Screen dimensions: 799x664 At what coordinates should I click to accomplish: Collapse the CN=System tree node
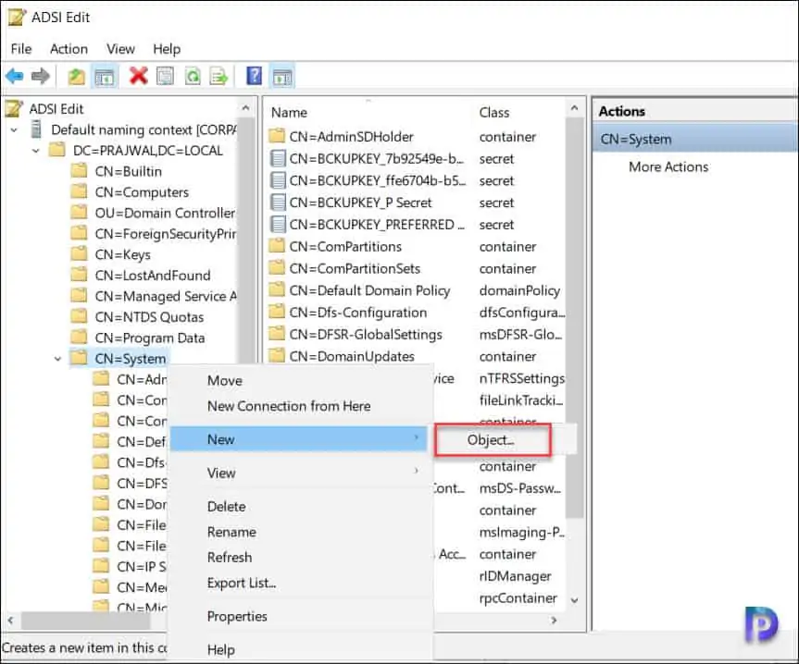[x=57, y=359]
